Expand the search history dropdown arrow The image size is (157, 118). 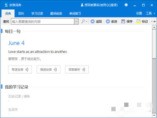(76, 21)
